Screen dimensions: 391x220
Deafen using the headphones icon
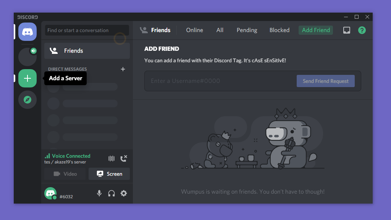111,193
